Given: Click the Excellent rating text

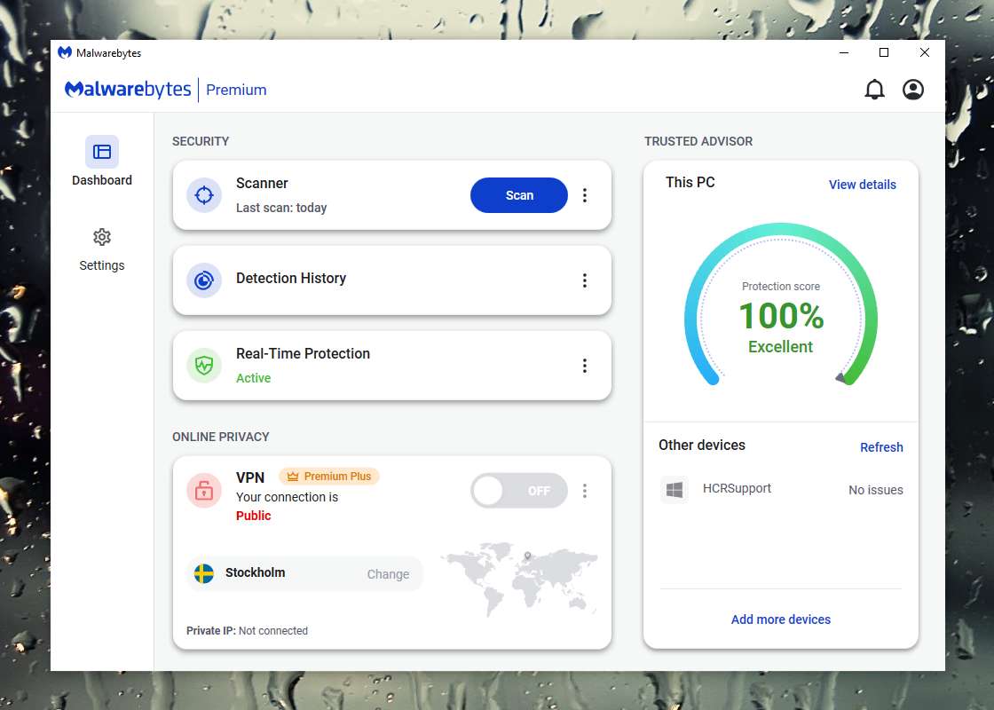Looking at the screenshot, I should [x=780, y=347].
